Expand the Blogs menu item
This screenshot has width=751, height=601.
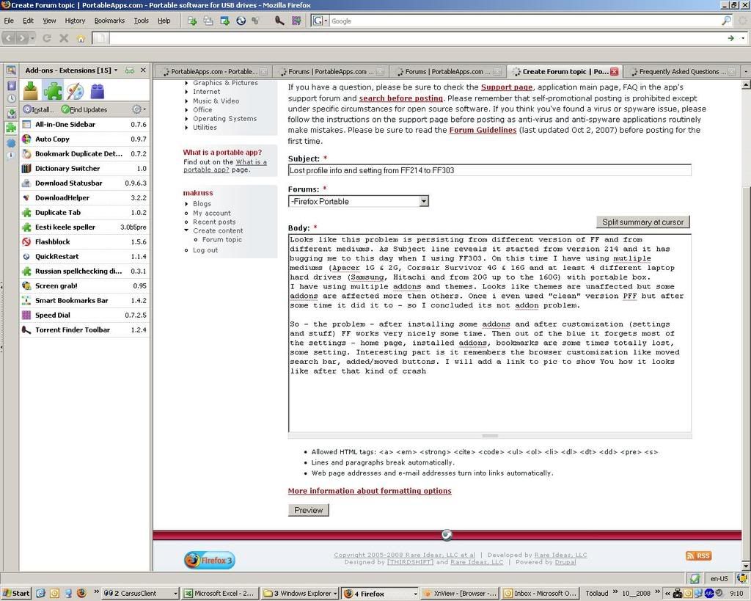click(187, 204)
